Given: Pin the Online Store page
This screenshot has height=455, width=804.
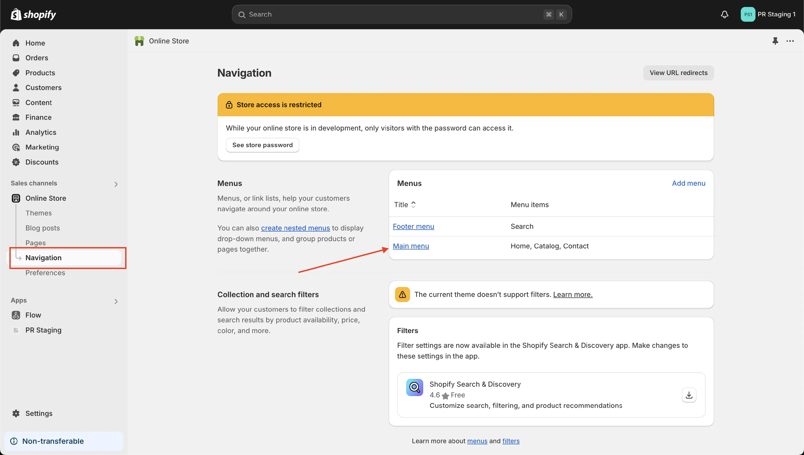Looking at the screenshot, I should 775,41.
